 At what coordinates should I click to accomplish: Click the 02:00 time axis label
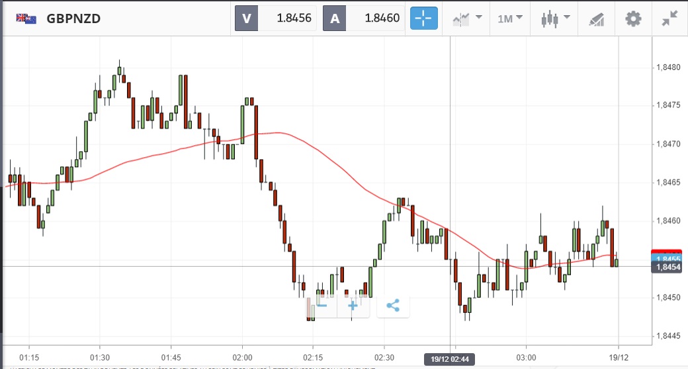click(242, 347)
